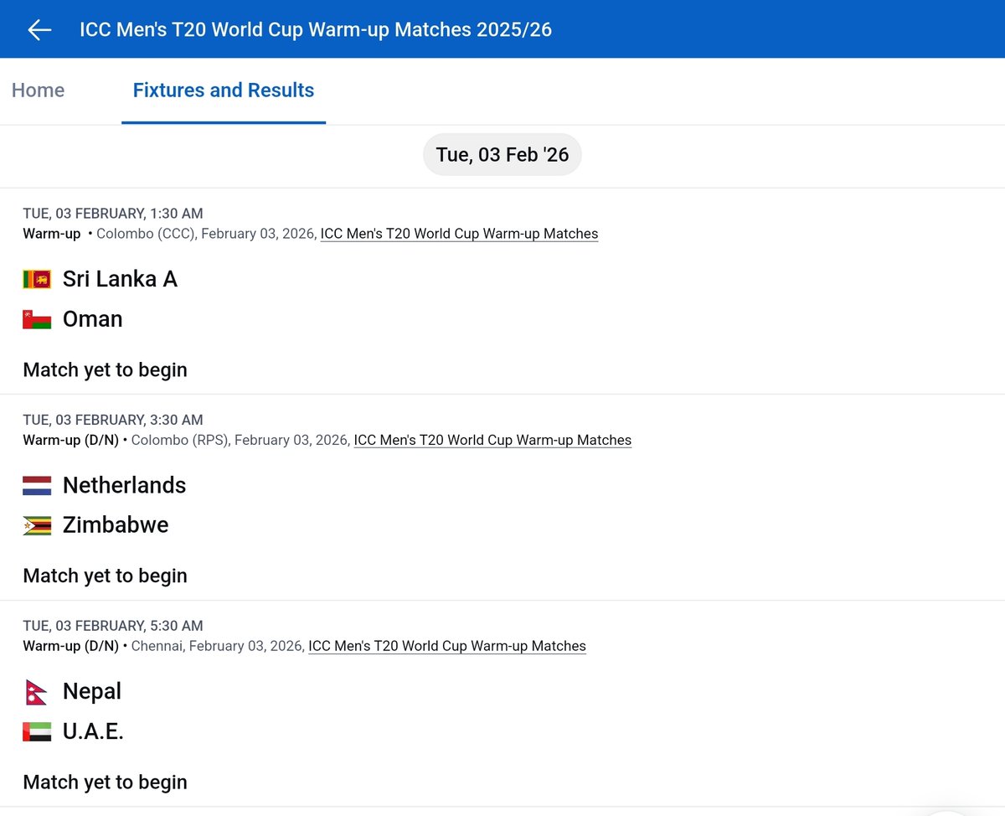This screenshot has width=1005, height=816.
Task: Click 'Match yet to begin' under U.A.E.
Action: click(106, 782)
